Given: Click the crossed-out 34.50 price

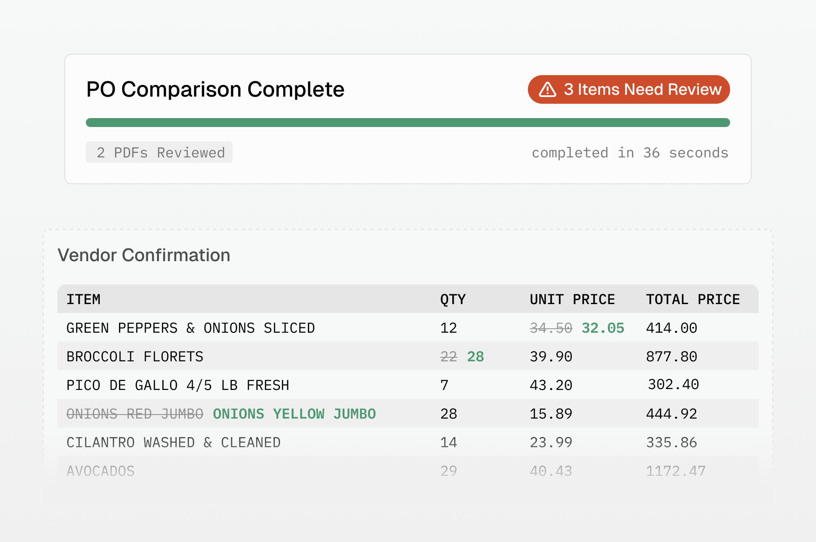Looking at the screenshot, I should click(x=550, y=328).
